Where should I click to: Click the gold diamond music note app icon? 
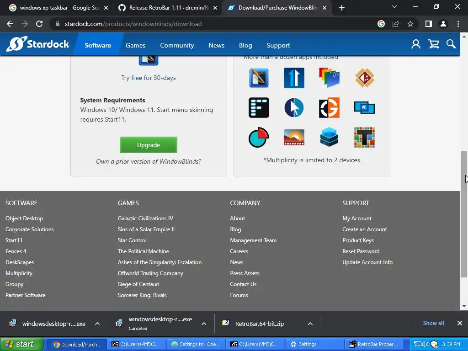tap(365, 78)
